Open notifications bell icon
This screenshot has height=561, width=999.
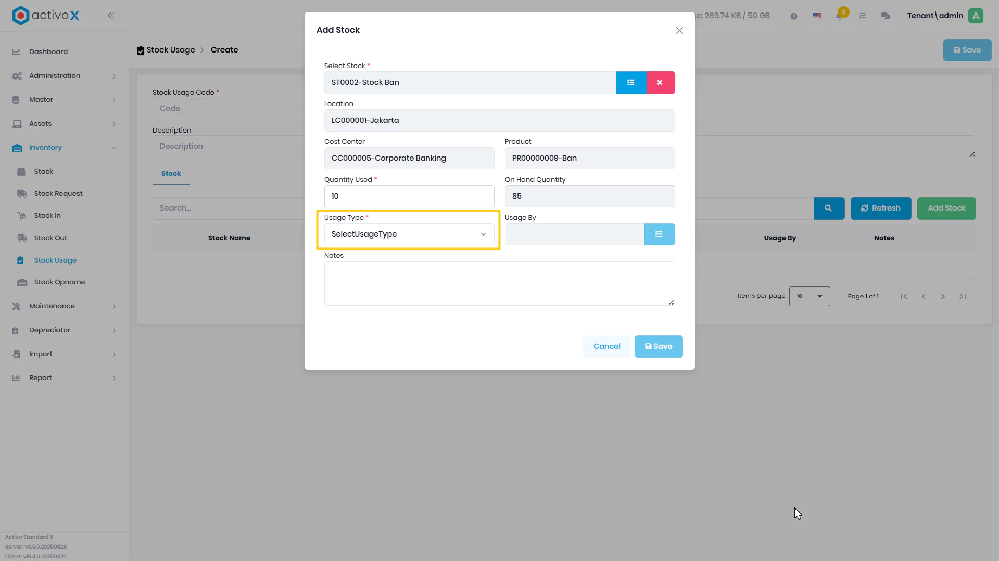click(840, 15)
